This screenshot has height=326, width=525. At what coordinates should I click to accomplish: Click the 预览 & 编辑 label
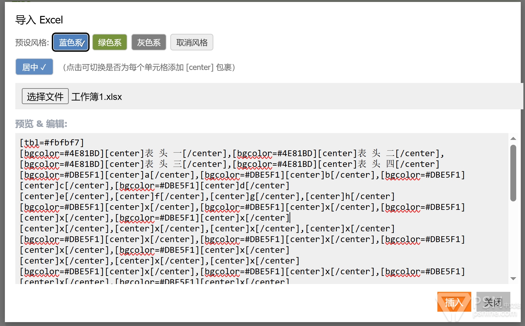coord(41,124)
